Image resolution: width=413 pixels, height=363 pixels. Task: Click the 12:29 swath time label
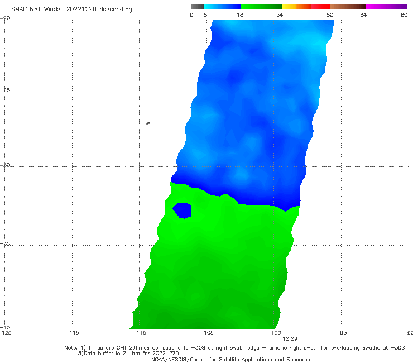point(290,339)
